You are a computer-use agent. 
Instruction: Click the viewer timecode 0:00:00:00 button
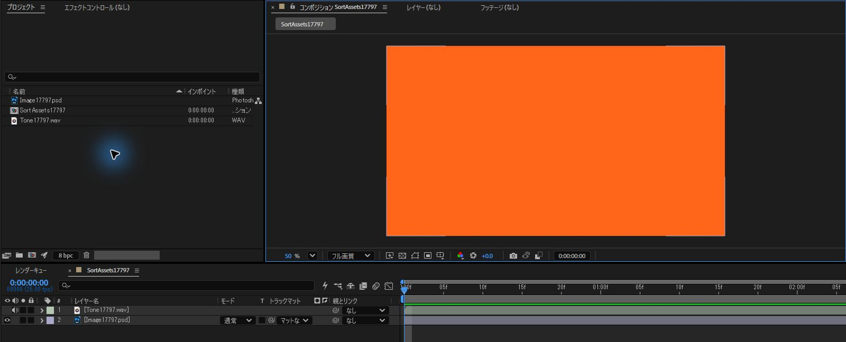[572, 256]
